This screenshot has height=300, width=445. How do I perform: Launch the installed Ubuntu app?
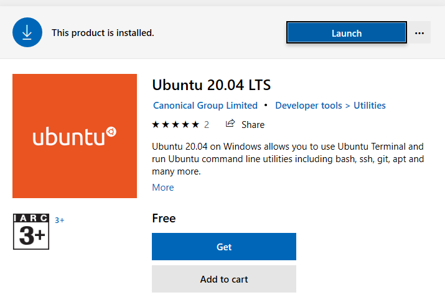pyautogui.click(x=347, y=33)
